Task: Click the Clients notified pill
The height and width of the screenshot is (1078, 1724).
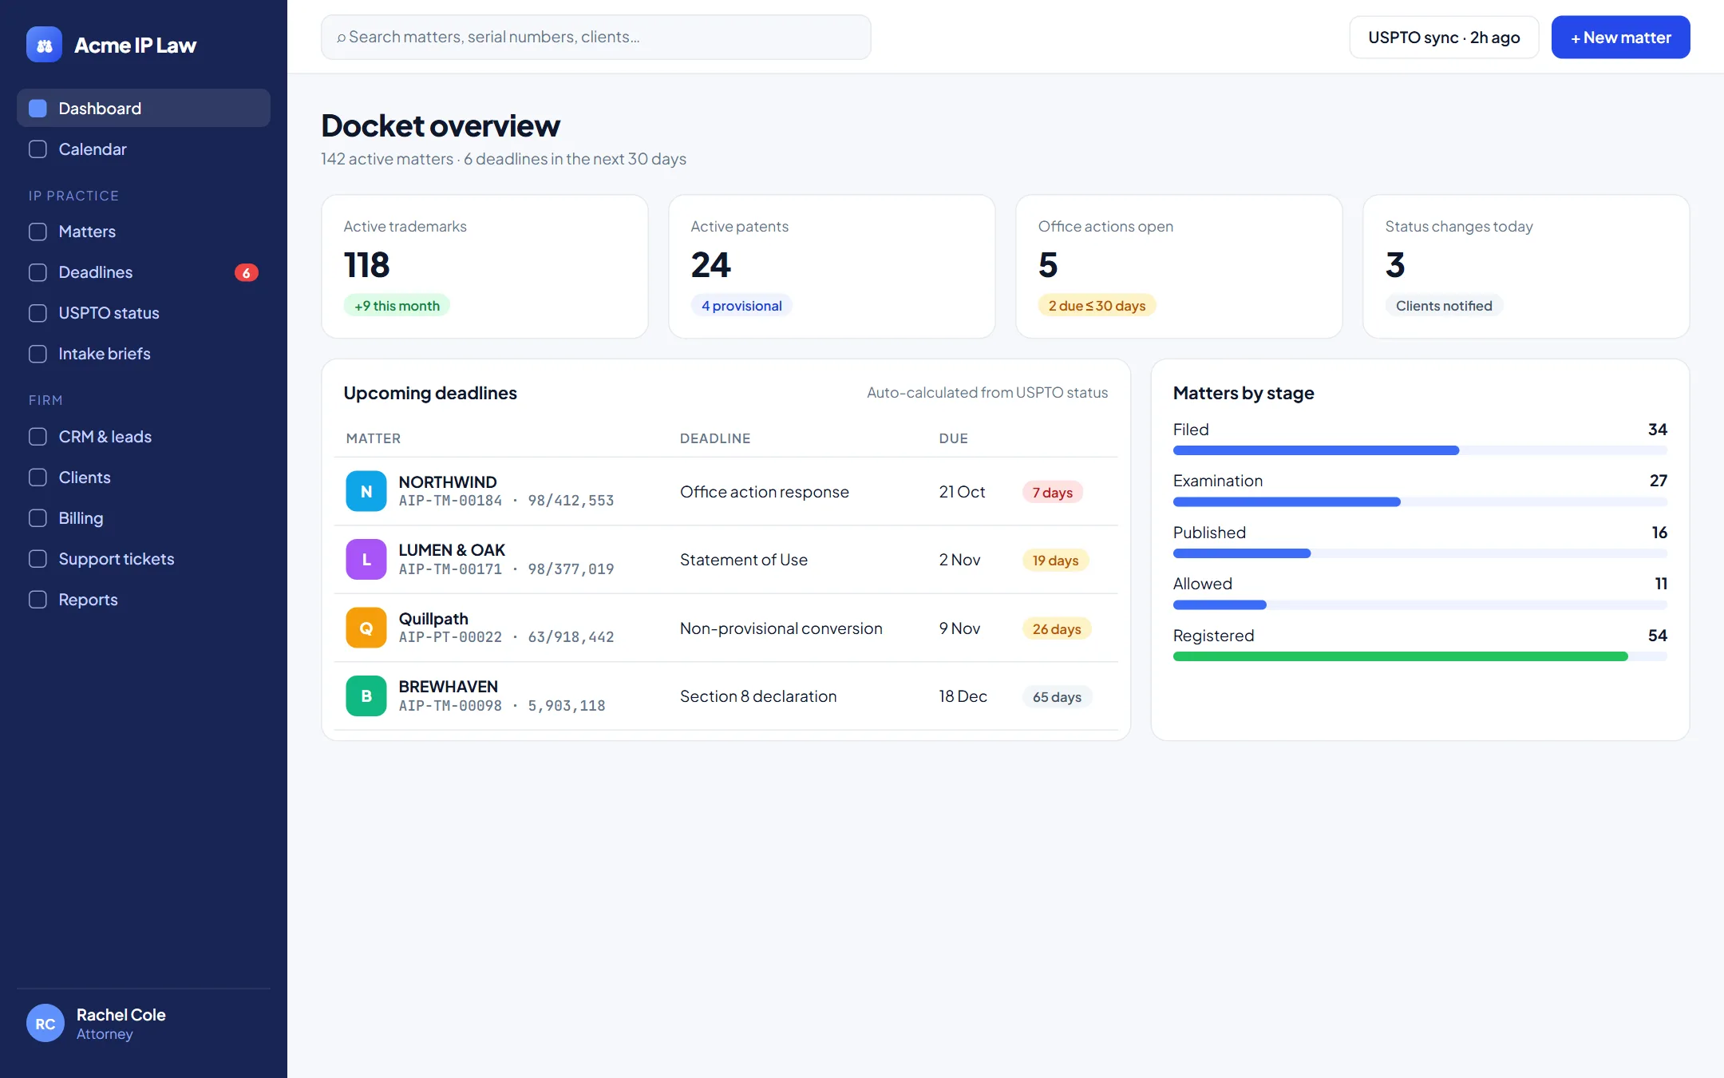Action: tap(1444, 306)
